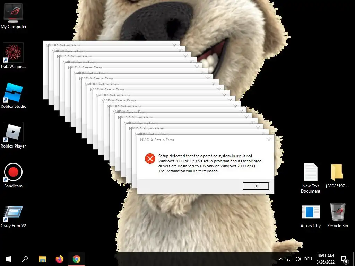This screenshot has width=355, height=266.
Task: Switch the DEU input language indicator
Action: (308, 259)
